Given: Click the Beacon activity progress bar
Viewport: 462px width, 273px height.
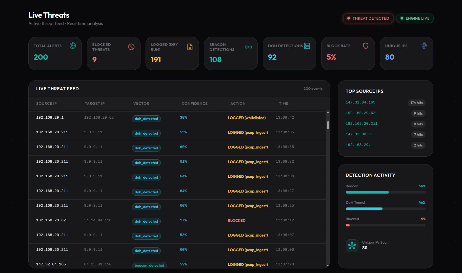Looking at the screenshot, I should coord(386,192).
